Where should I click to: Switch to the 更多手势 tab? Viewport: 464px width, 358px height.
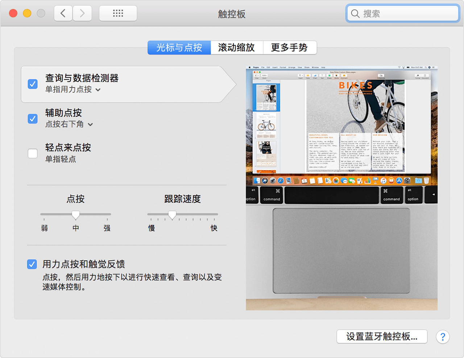pos(290,47)
